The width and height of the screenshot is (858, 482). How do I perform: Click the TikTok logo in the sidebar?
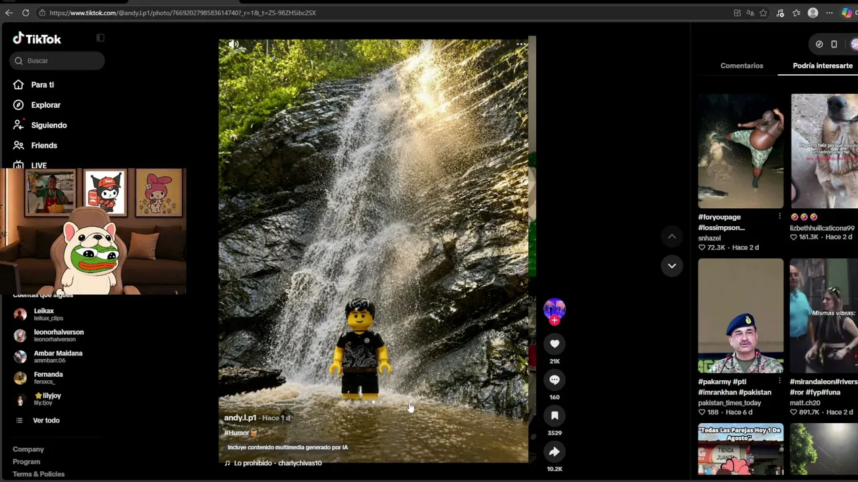tap(37, 39)
